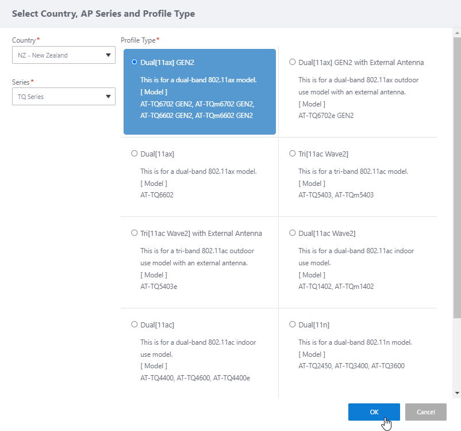Screen dimensions: 461x431
Task: Choose the Dual[11ac Wave2] profile
Action: tap(293, 233)
